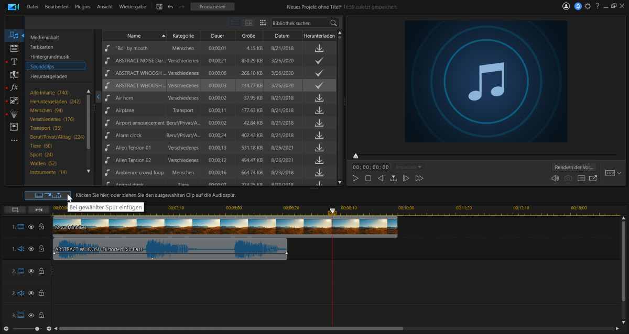Viewport: 629px width, 334px height.
Task: Save the project with the floppy disk icon
Action: point(159,7)
